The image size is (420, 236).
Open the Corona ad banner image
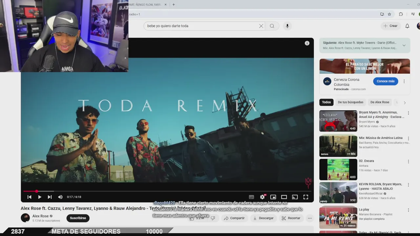(x=365, y=66)
